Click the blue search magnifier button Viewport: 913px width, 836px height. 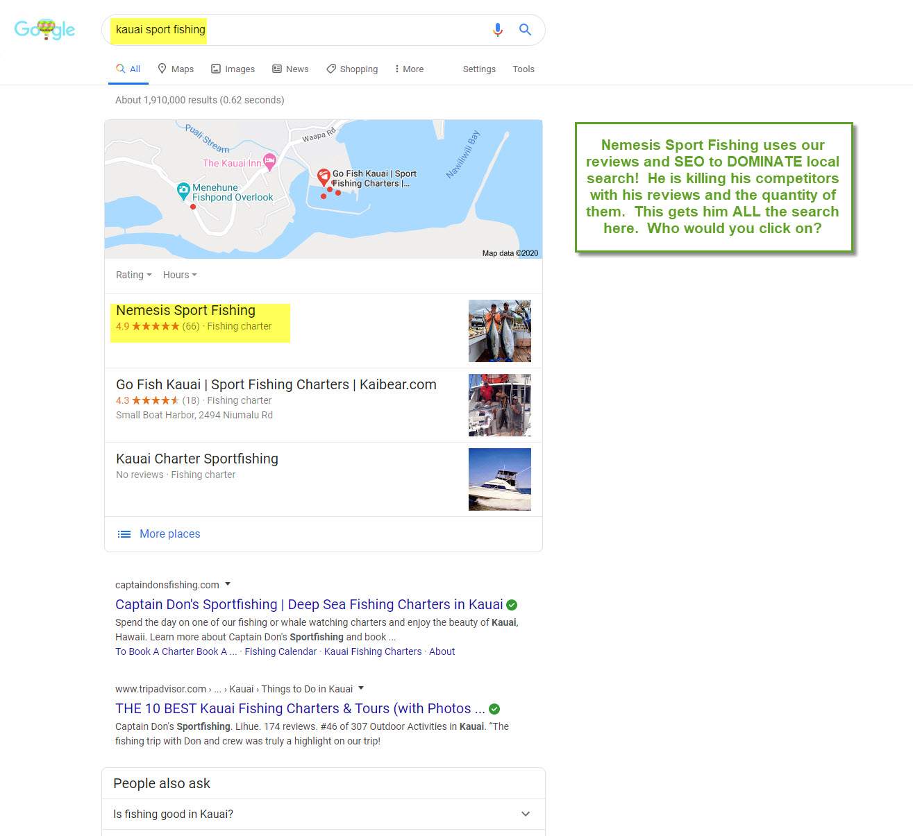pos(526,30)
